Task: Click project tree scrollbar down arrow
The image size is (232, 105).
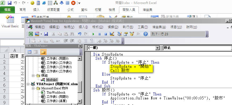Action: 80,101
